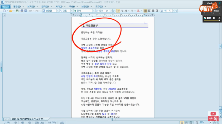Click the font size stepper next to 12.0 pt

[114, 11]
